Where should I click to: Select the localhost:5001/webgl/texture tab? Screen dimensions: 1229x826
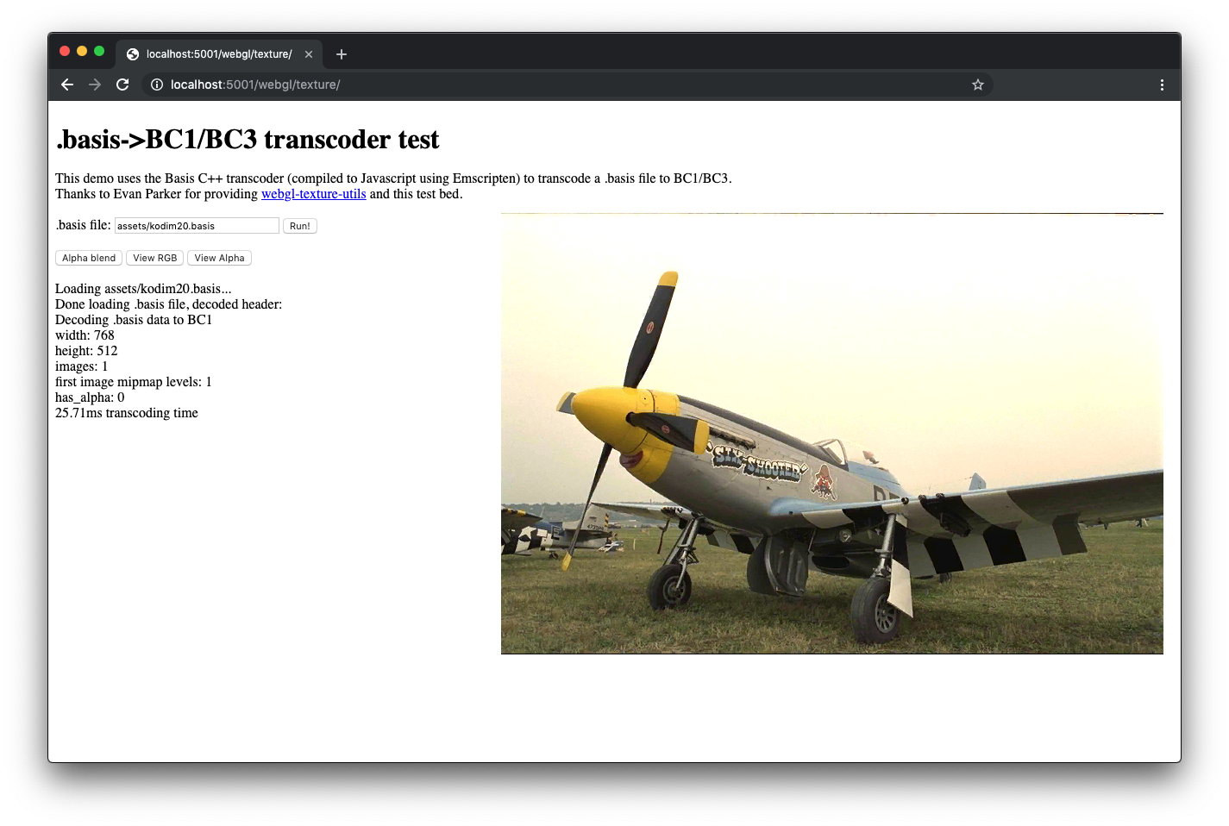tap(216, 53)
